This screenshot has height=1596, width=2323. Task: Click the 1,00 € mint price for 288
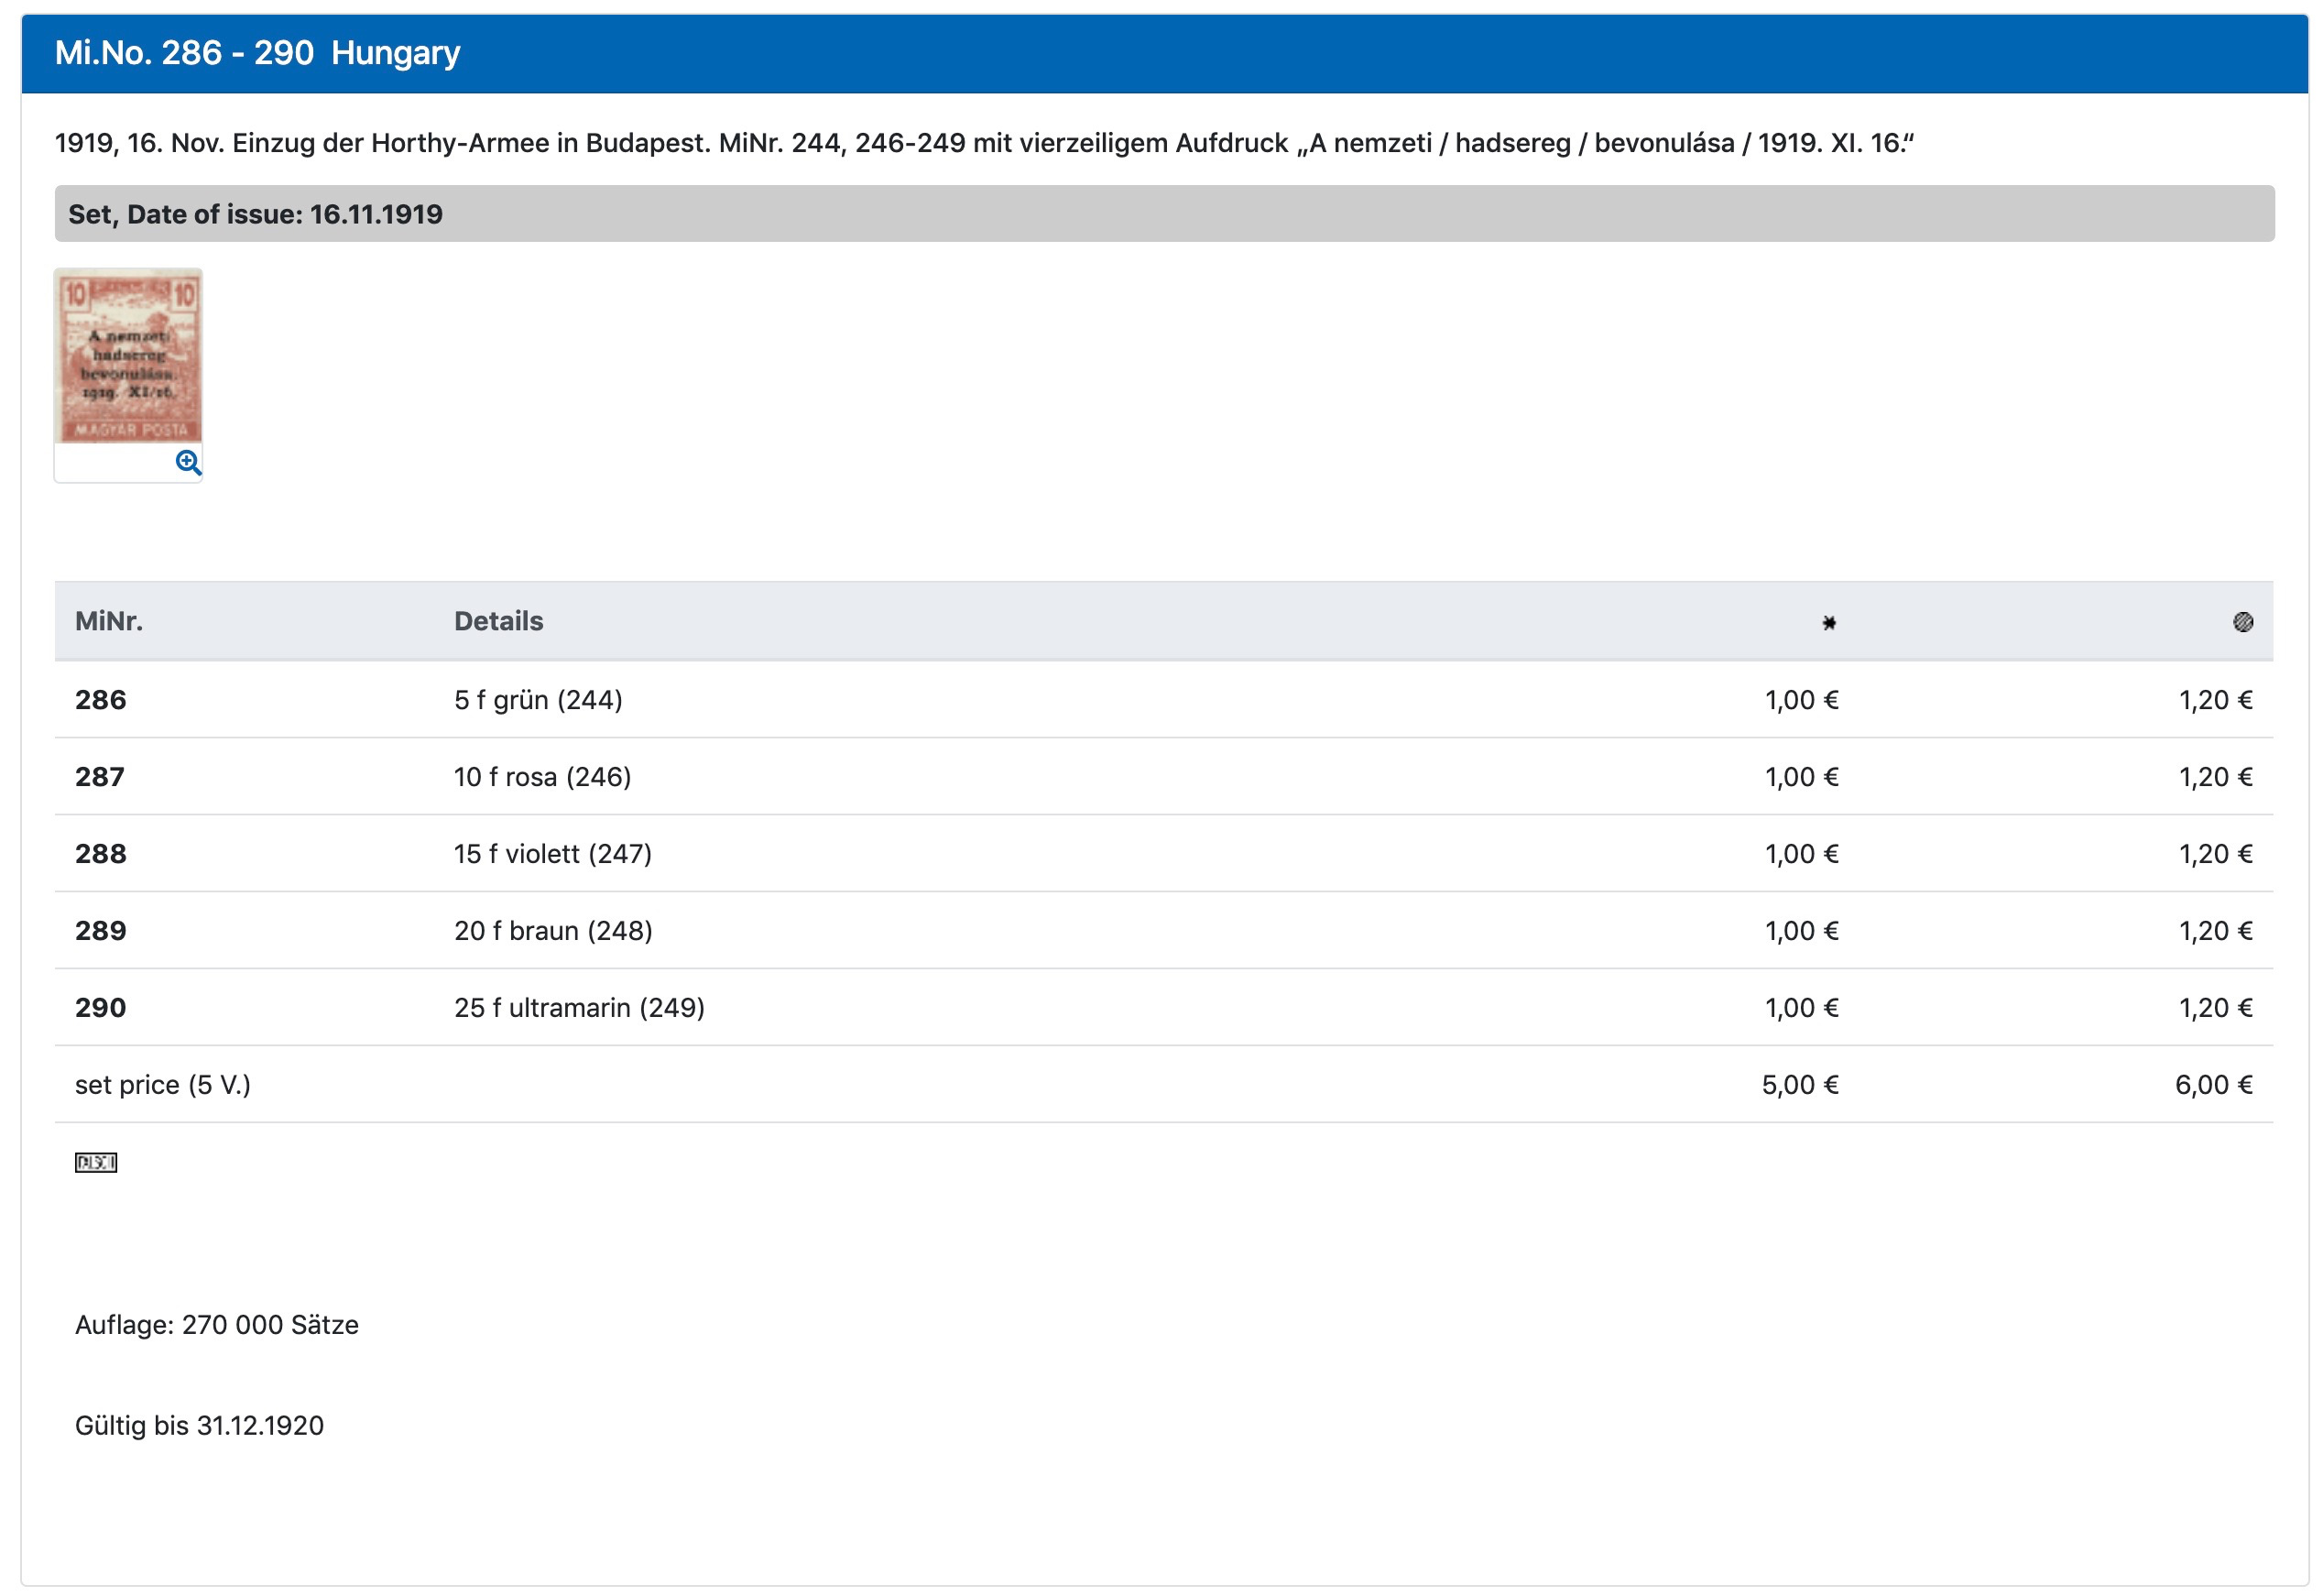click(1801, 853)
